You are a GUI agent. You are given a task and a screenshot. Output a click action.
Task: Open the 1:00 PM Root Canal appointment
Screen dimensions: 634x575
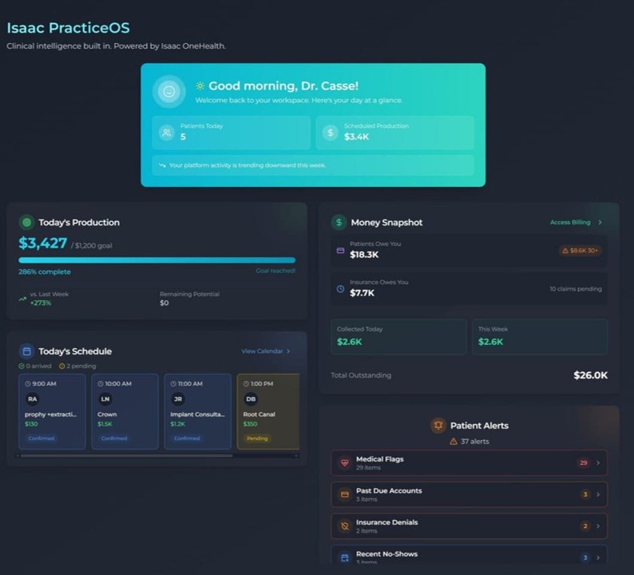267,411
